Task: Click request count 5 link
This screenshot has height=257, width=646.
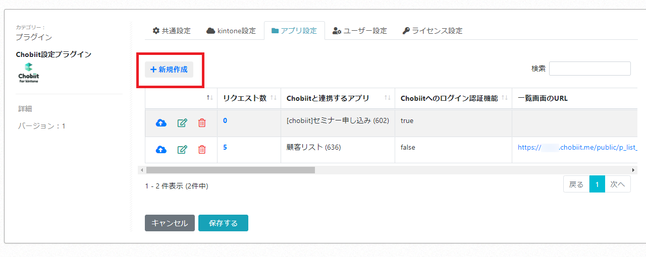Action: pyautogui.click(x=225, y=147)
